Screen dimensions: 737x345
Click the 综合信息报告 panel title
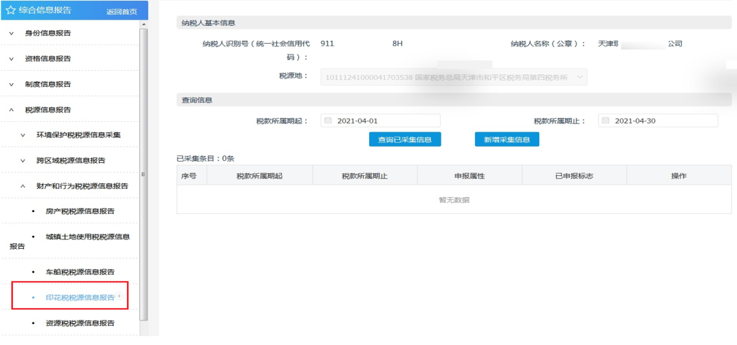(45, 10)
